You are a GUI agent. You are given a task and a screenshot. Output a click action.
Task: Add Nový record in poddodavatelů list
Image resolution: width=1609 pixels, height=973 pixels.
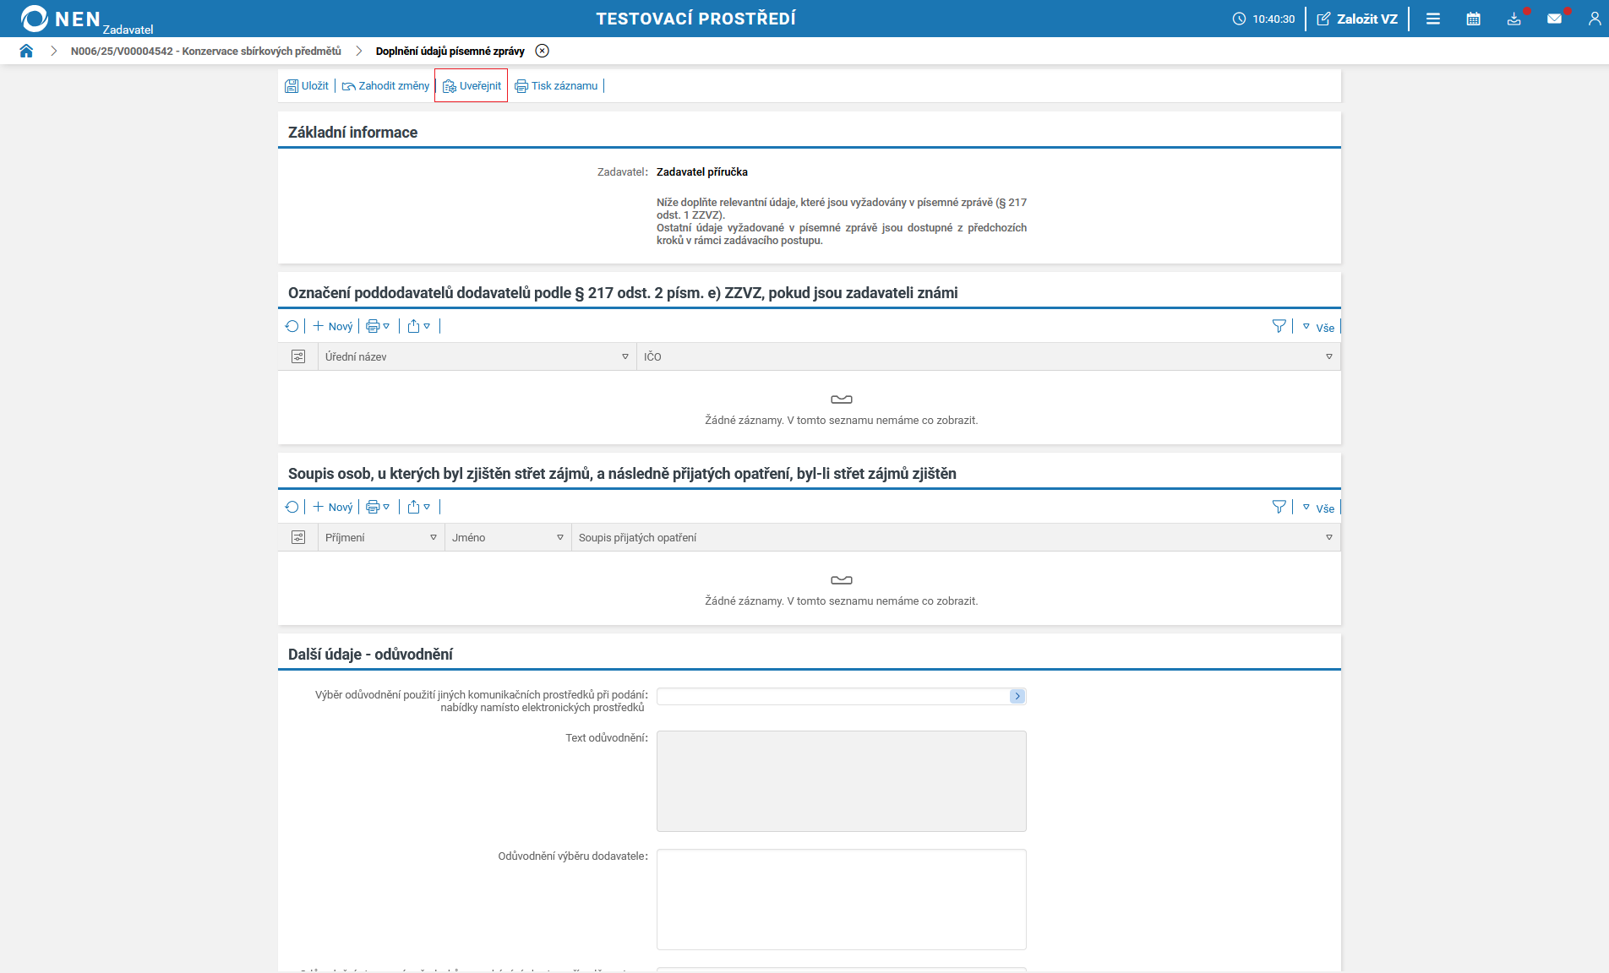pyautogui.click(x=333, y=326)
